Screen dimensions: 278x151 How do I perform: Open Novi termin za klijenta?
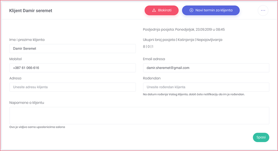click(211, 10)
